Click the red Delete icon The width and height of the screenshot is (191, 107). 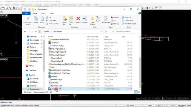(x=78, y=18)
